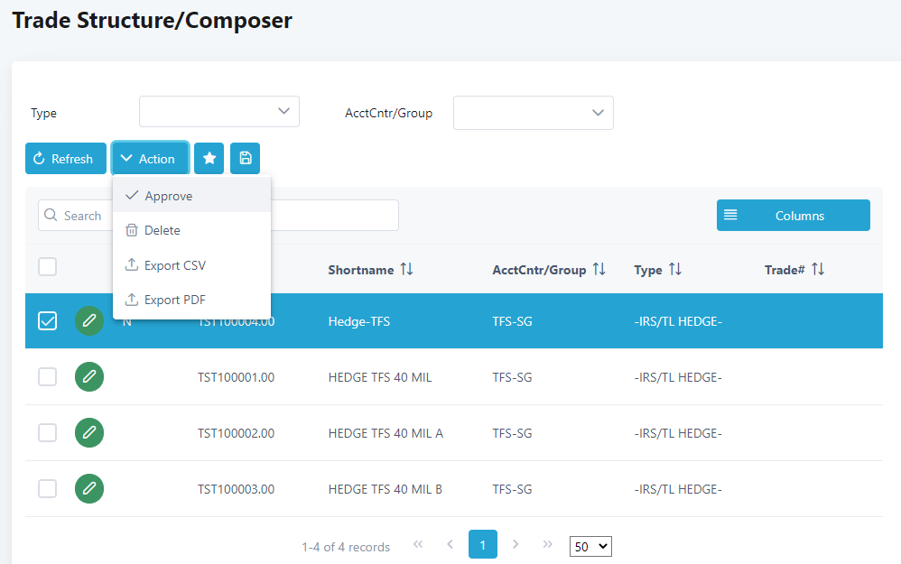This screenshot has width=901, height=564.
Task: Go to page 1 in pagination
Action: point(483,545)
